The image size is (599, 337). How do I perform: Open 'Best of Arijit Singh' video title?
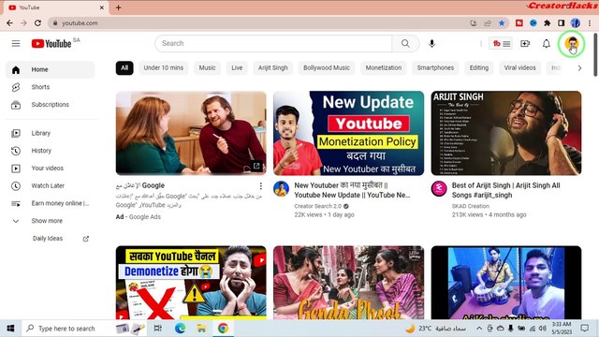(505, 190)
